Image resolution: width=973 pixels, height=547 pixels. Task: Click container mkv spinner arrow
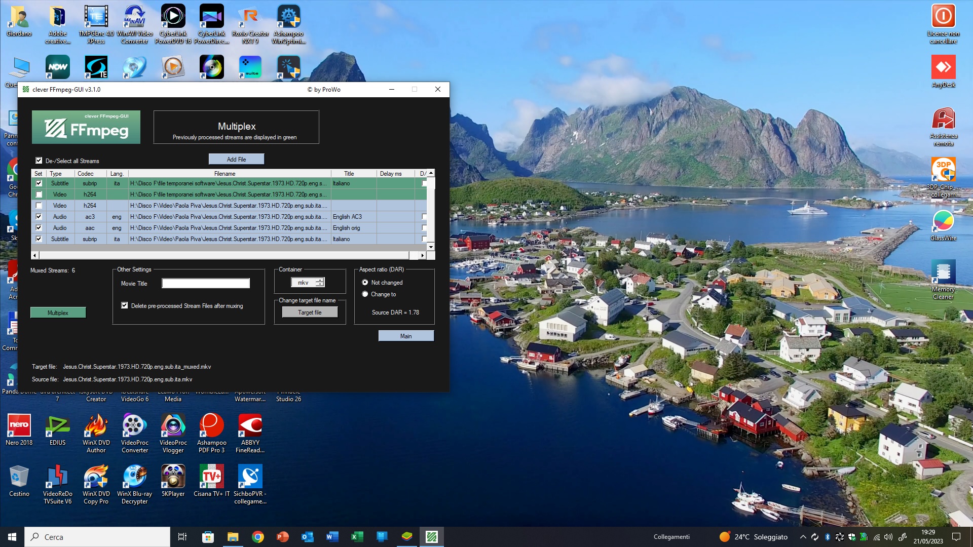pyautogui.click(x=320, y=281)
